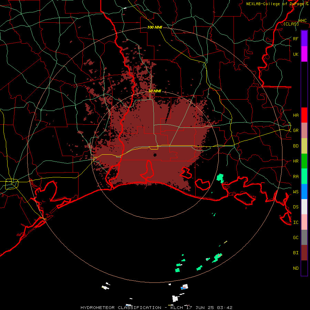Screen dimensions: 310x310
Task: Click the GR legend label
Action: click(296, 131)
